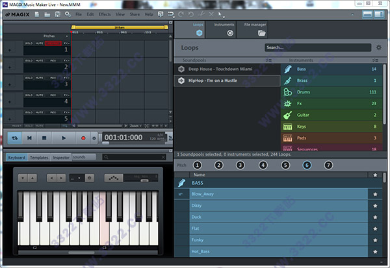Image resolution: width=390 pixels, height=268 pixels.
Task: Choose pitch 2 button
Action: pyautogui.click(x=219, y=165)
